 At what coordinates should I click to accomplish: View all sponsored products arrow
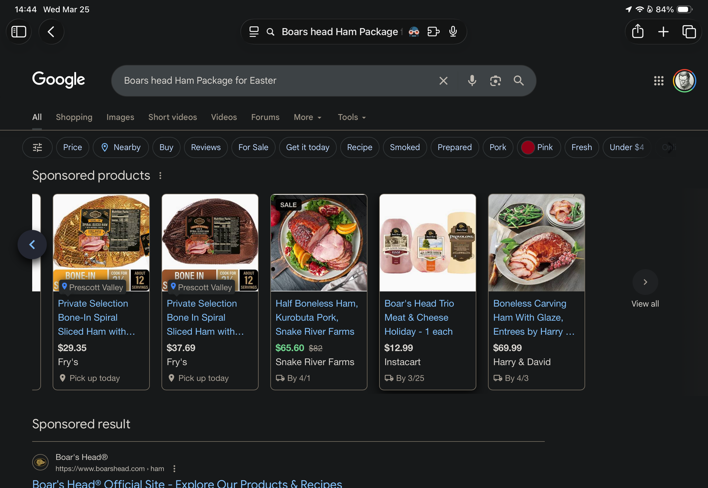coord(645,282)
